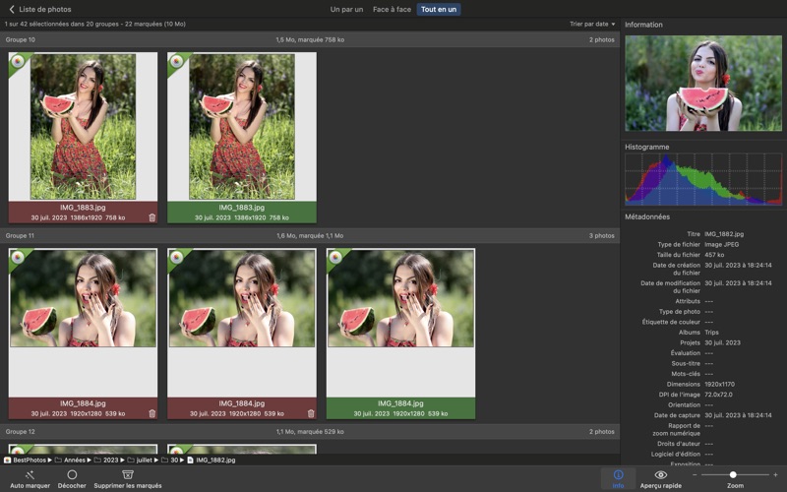This screenshot has width=787, height=492.
Task: Click '3 photos' count in Groupe 11
Action: point(601,235)
